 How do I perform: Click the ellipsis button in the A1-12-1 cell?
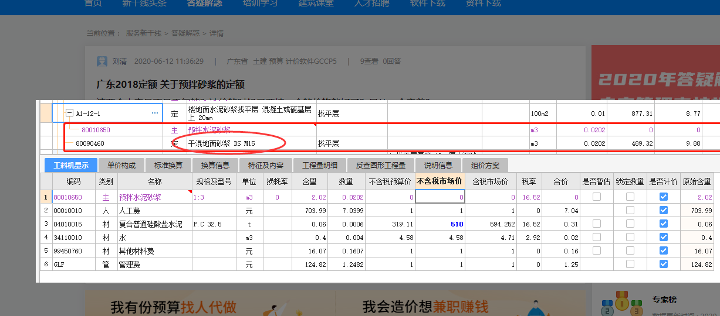tap(155, 113)
